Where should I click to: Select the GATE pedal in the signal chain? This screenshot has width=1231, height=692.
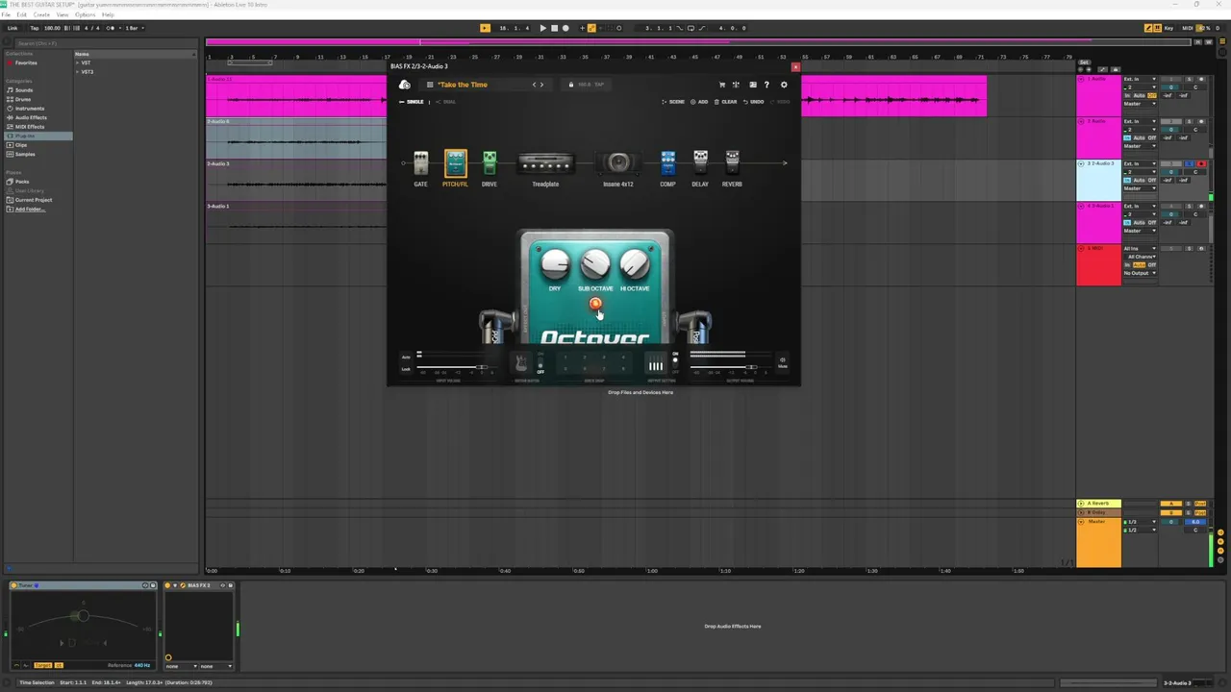(x=420, y=164)
